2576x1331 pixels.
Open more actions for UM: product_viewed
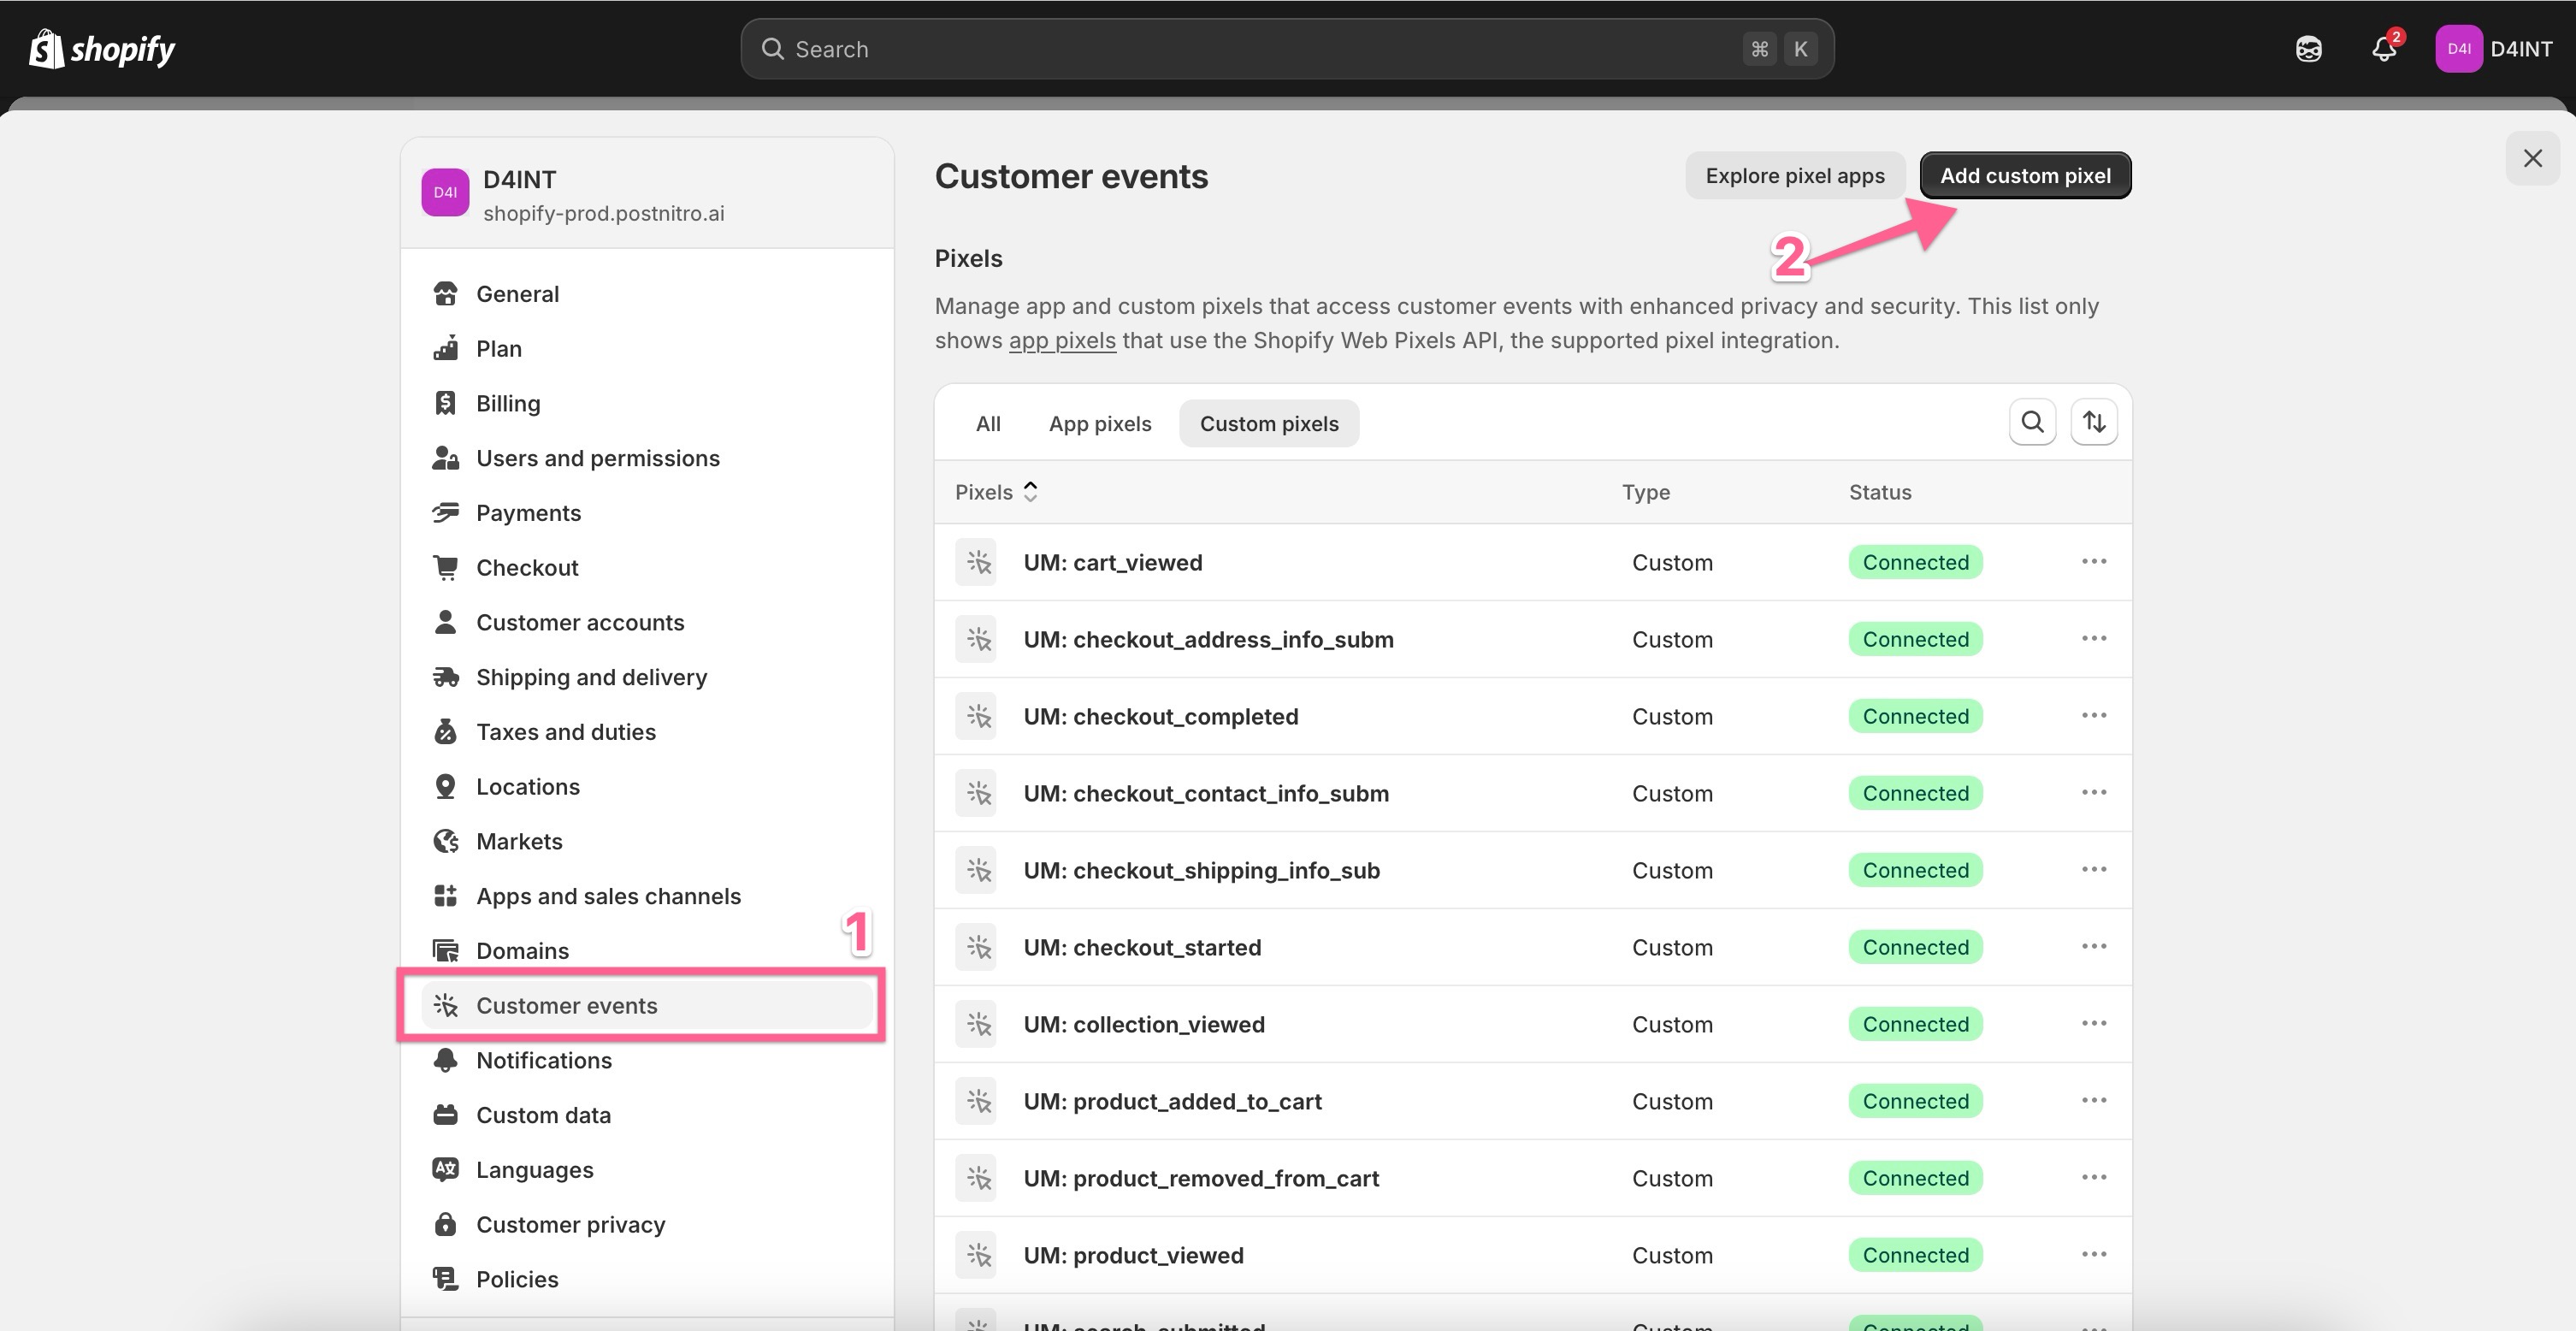[2094, 1255]
